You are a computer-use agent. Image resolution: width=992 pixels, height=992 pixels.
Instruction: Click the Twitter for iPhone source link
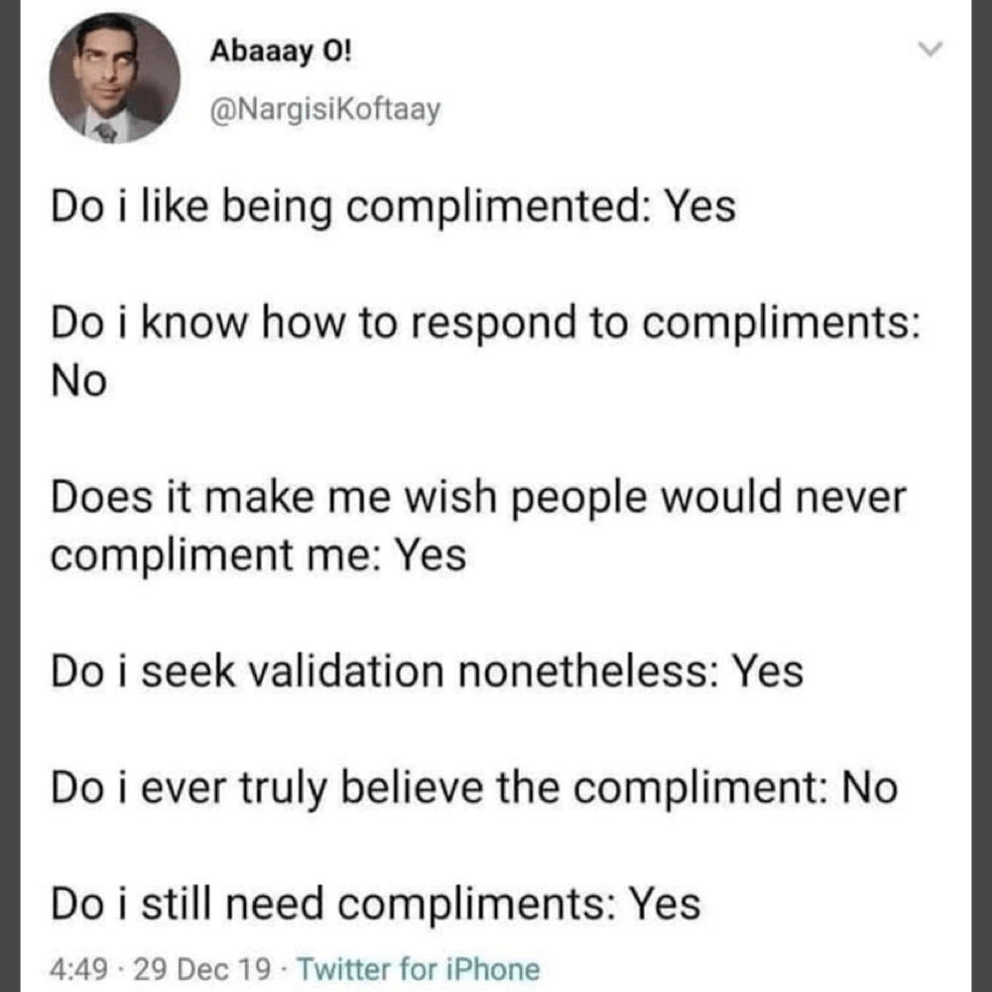click(419, 968)
